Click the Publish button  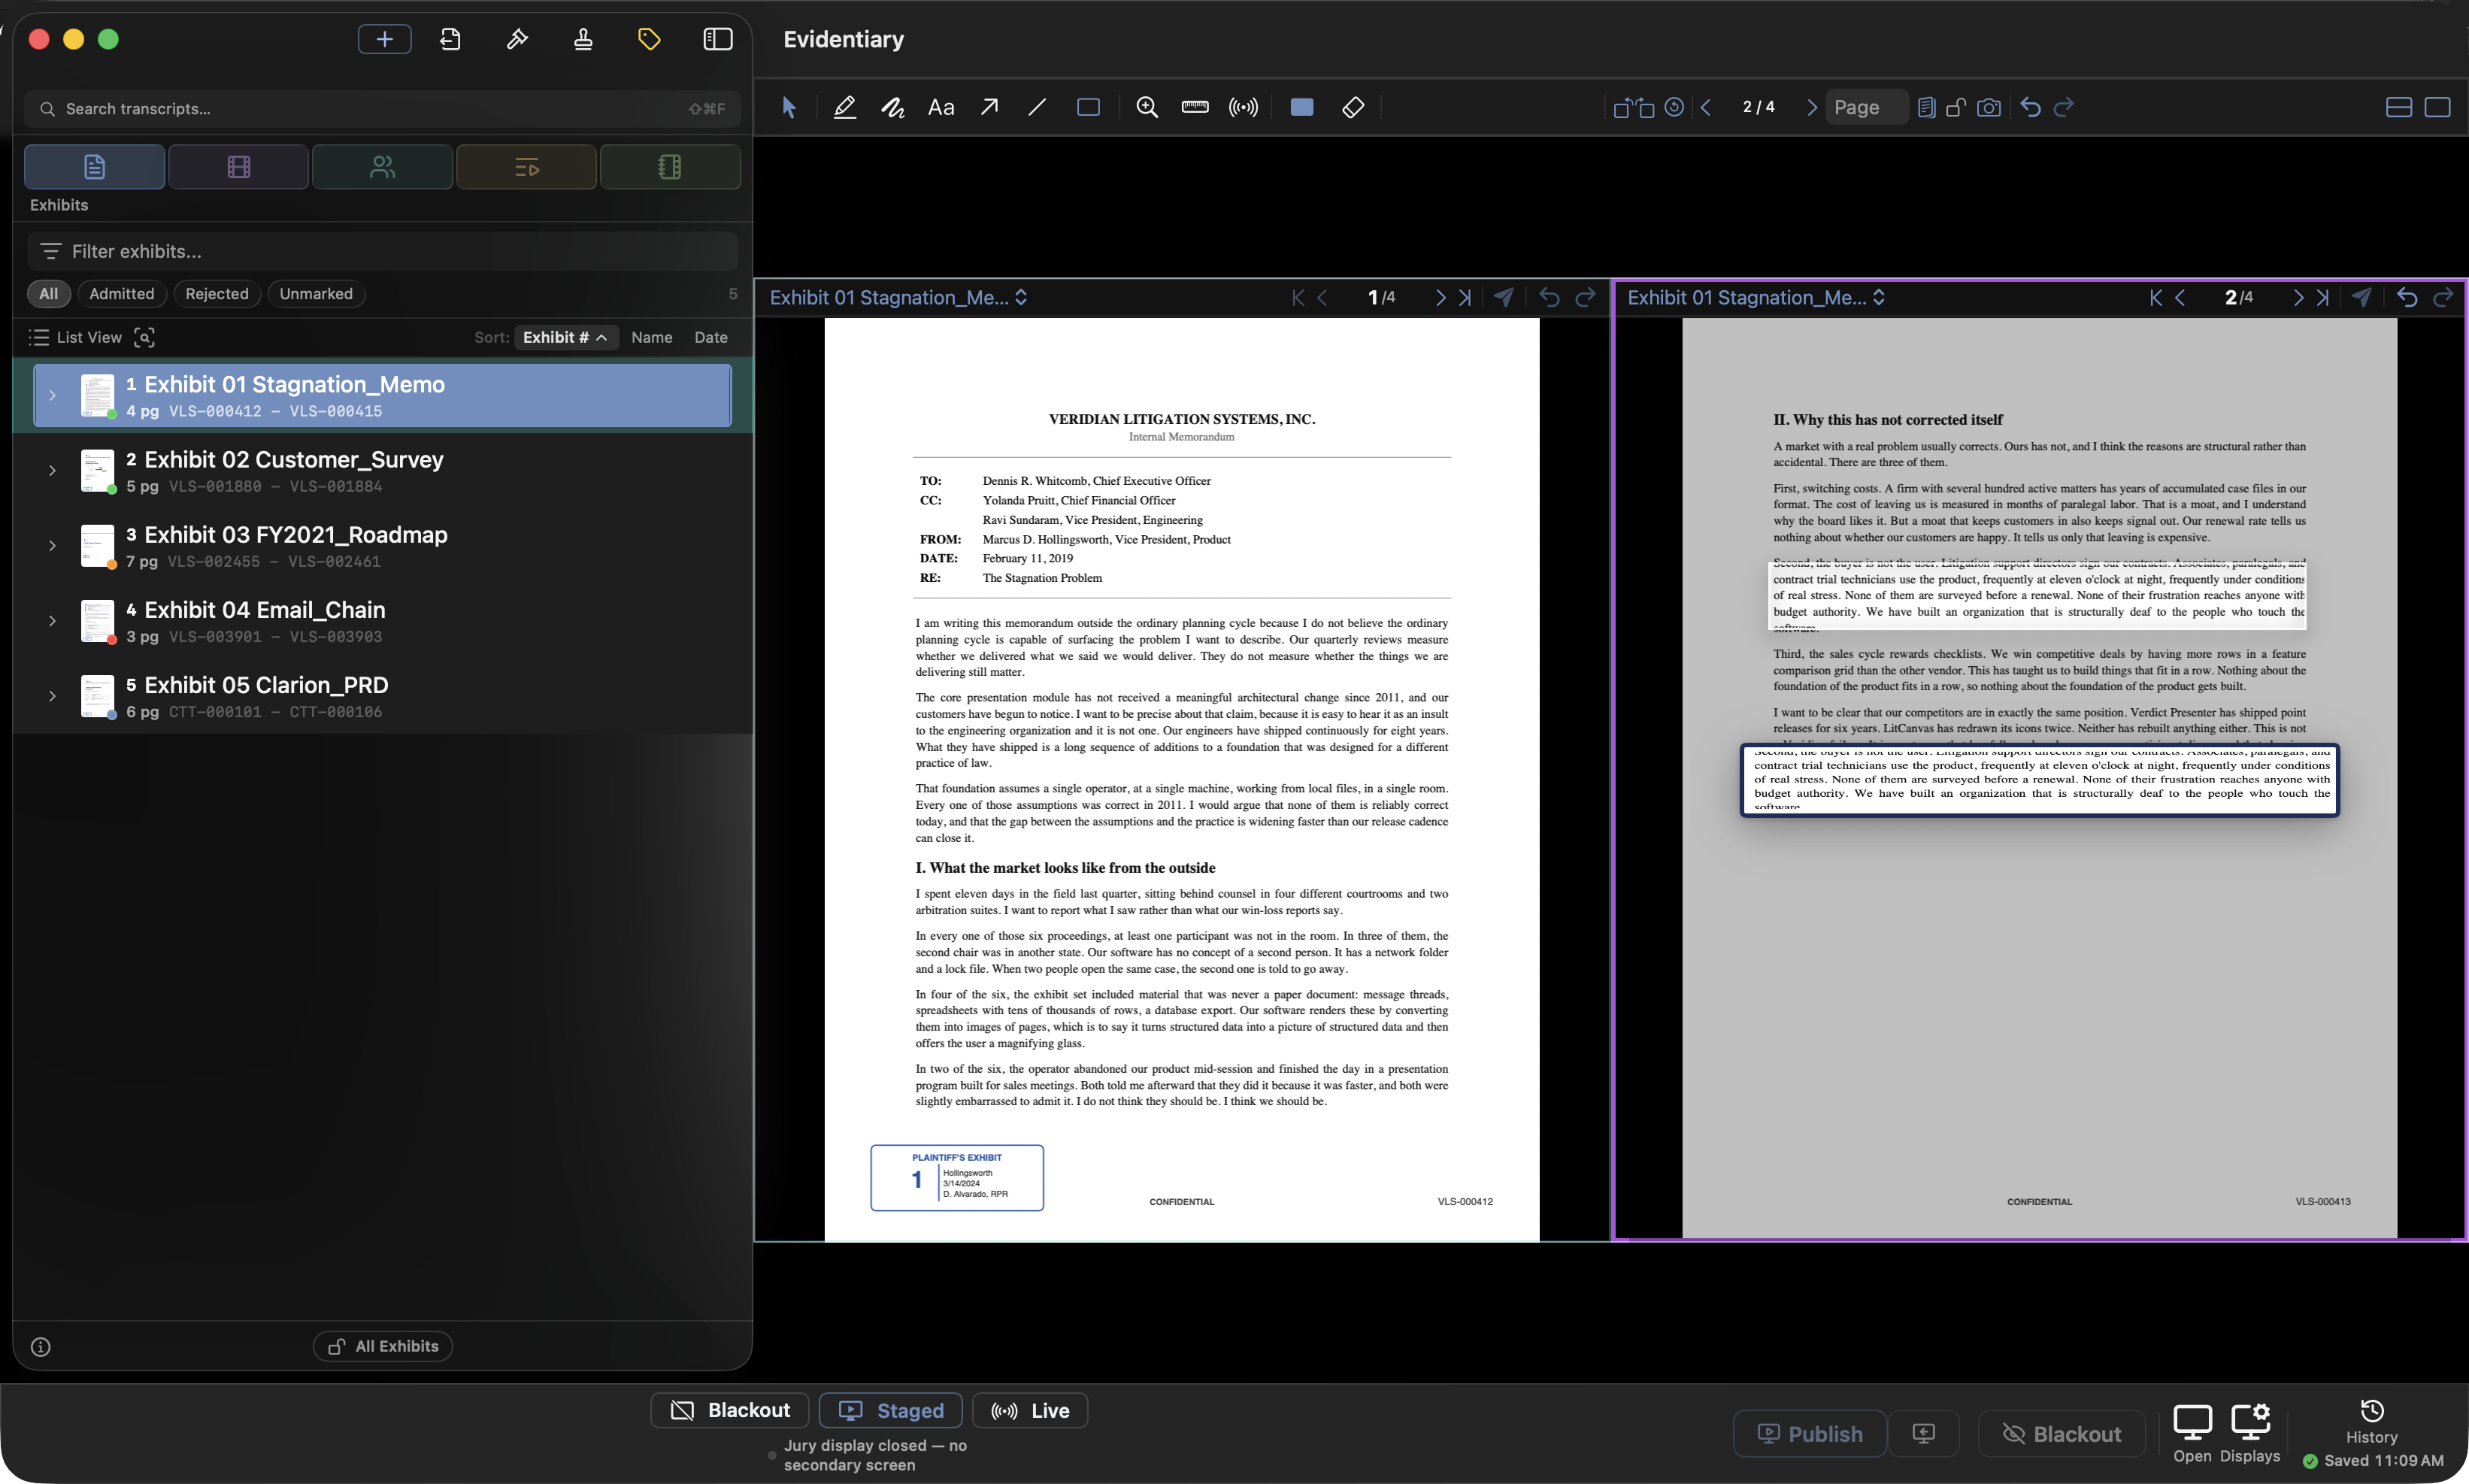pyautogui.click(x=1809, y=1434)
